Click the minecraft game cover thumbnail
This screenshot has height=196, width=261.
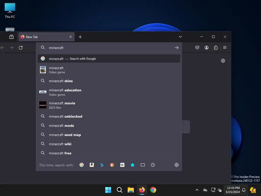43,70
